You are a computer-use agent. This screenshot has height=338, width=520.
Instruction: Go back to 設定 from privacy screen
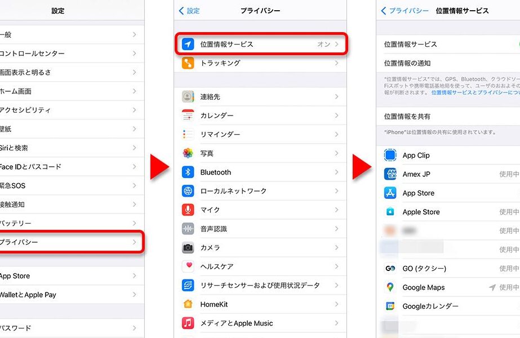pyautogui.click(x=189, y=11)
